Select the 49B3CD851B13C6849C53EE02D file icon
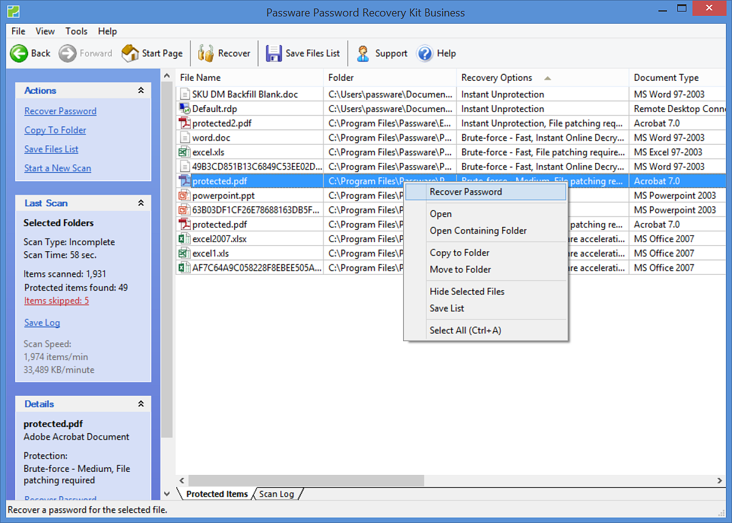Image resolution: width=732 pixels, height=523 pixels. pos(185,167)
